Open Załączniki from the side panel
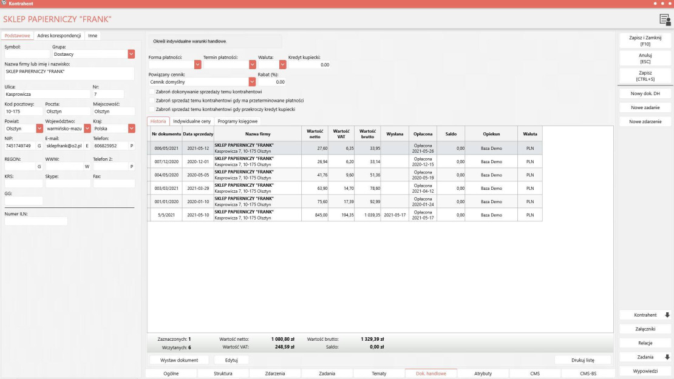The image size is (674, 379). pyautogui.click(x=645, y=329)
